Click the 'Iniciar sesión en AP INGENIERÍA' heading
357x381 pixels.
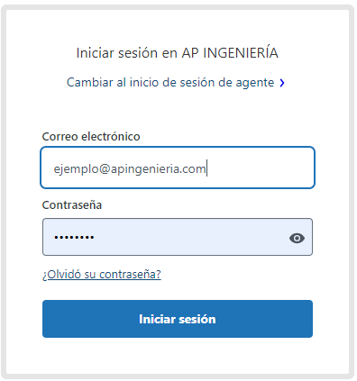pyautogui.click(x=178, y=53)
